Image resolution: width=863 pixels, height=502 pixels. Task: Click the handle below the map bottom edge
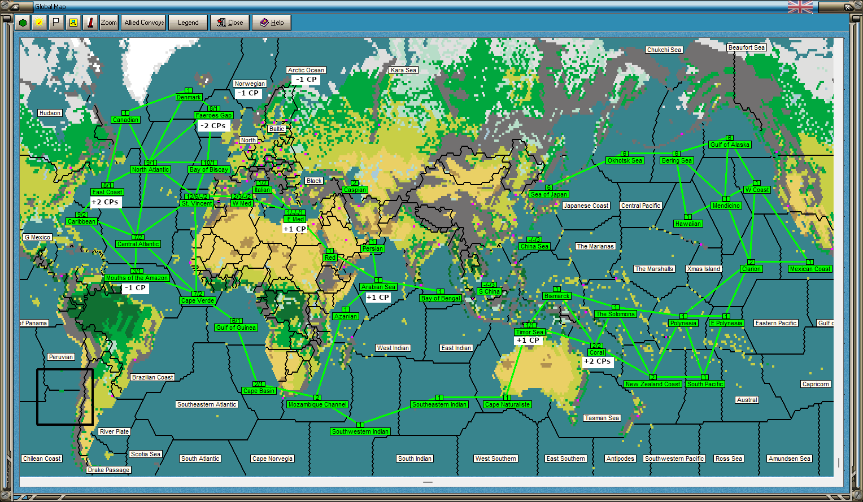428,482
